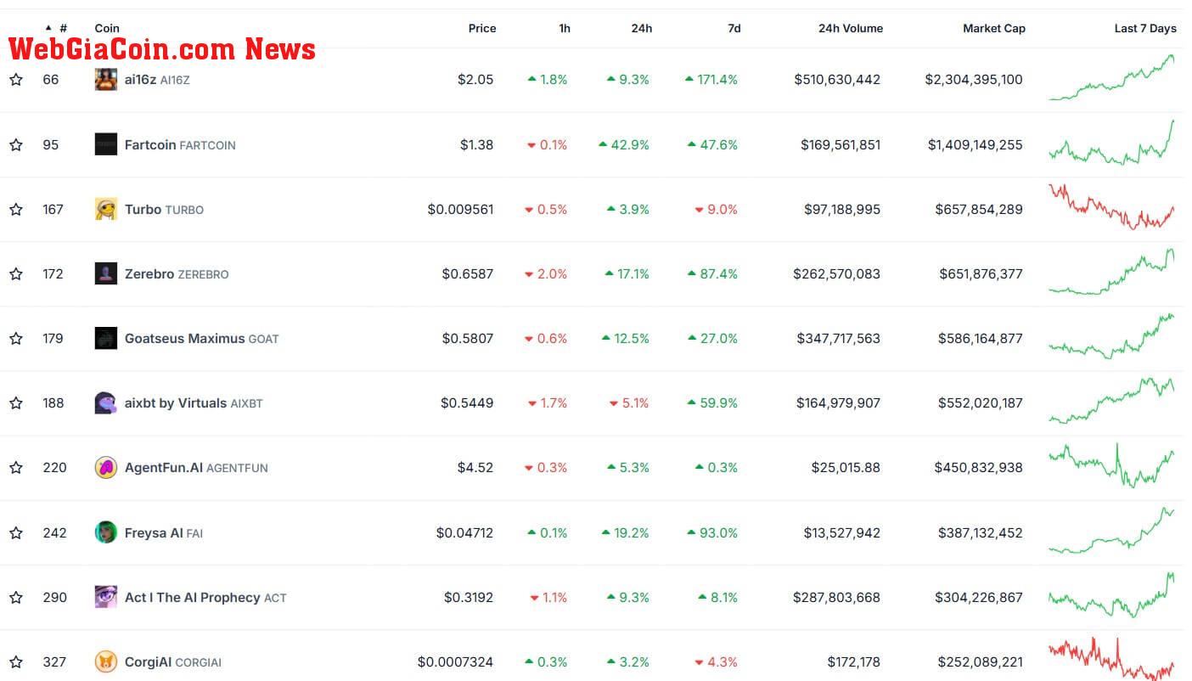1192x681 pixels.
Task: Click the Freysa AI avatar logo
Action: click(106, 532)
